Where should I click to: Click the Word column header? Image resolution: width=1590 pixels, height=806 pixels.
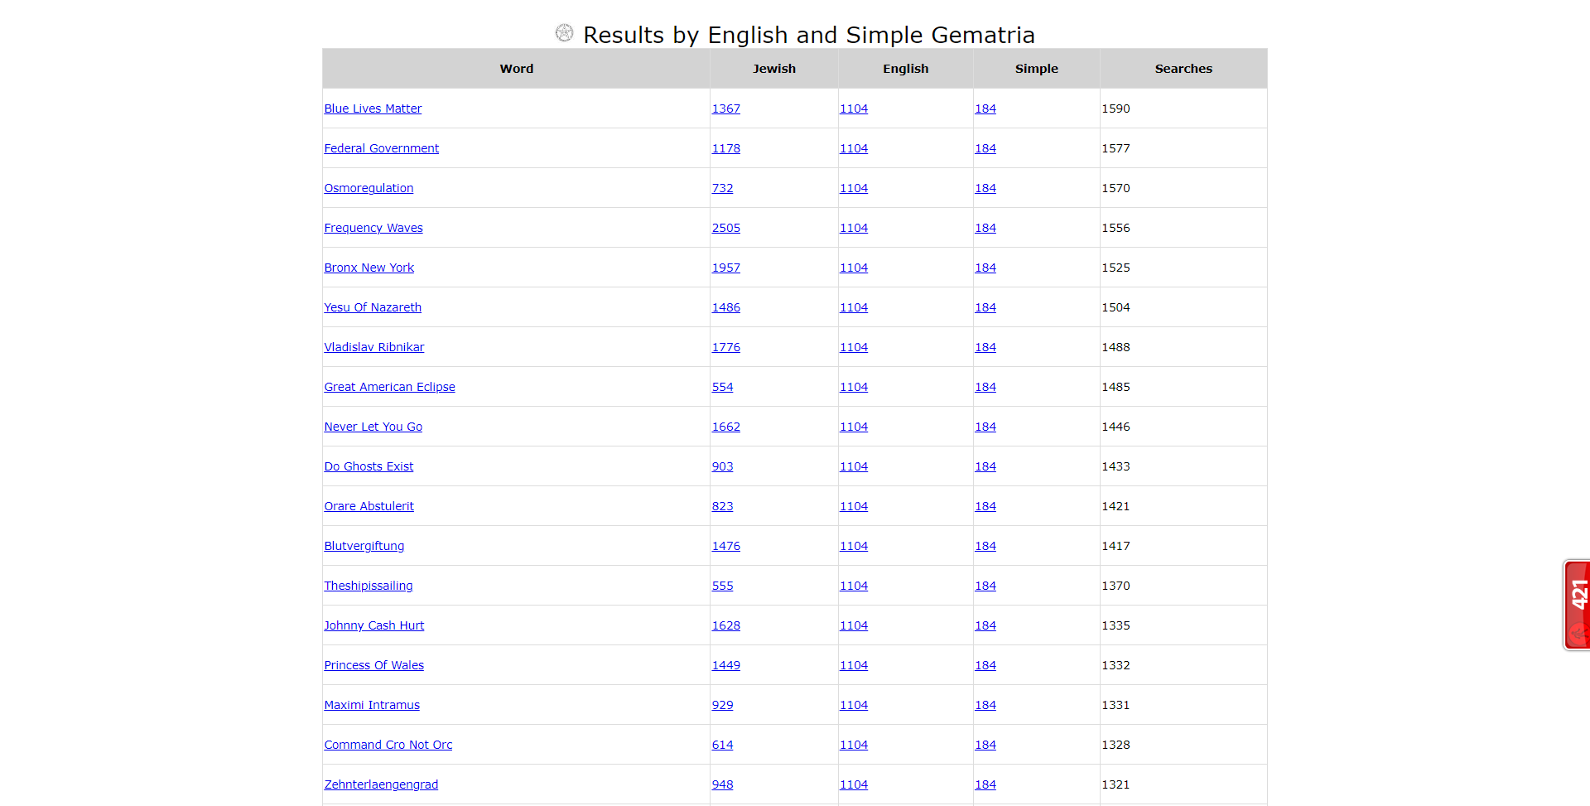pyautogui.click(x=516, y=69)
